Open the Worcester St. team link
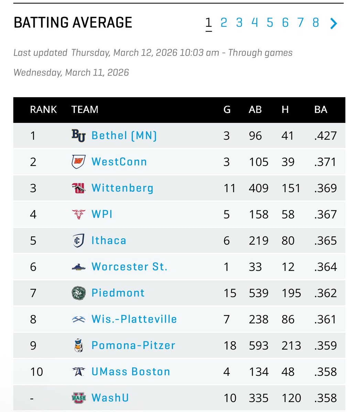 pos(129,267)
